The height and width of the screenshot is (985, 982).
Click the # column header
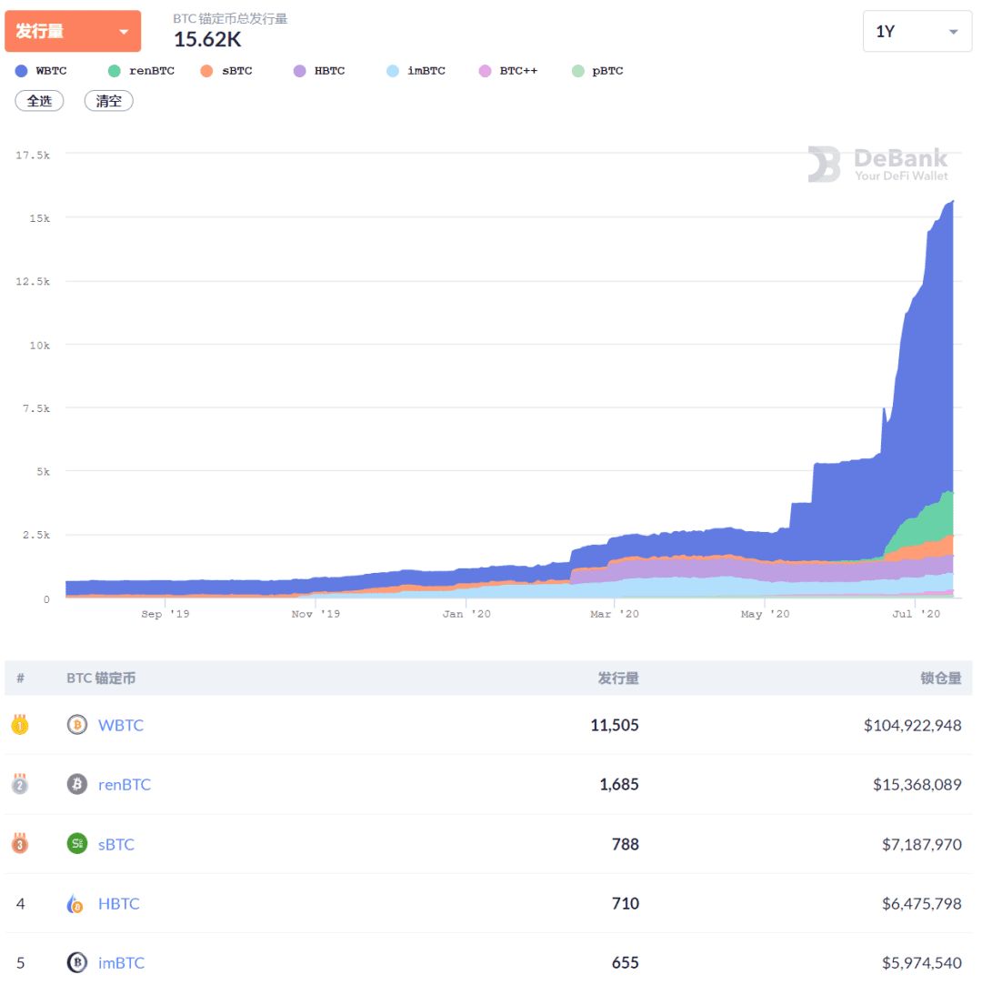coord(20,678)
